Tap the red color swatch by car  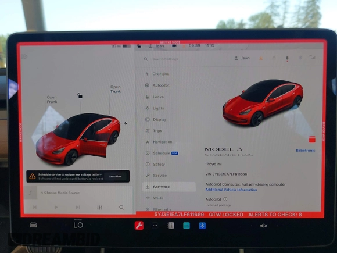tap(312, 140)
